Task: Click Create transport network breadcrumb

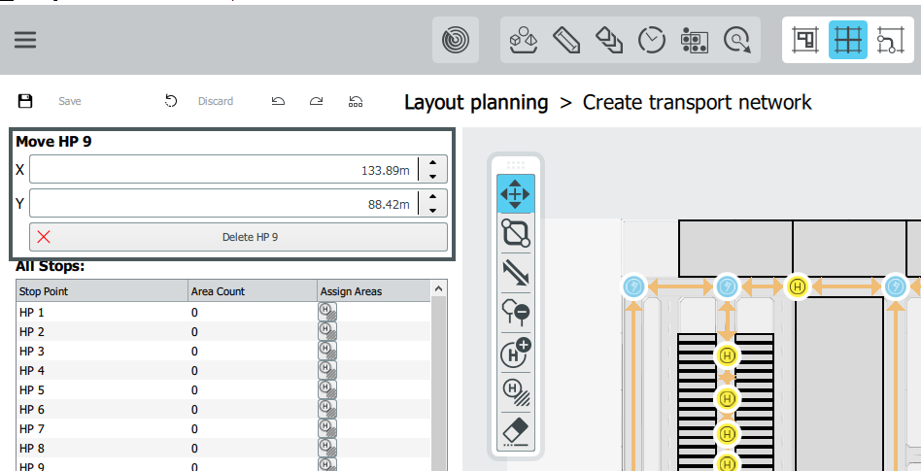Action: (x=697, y=102)
